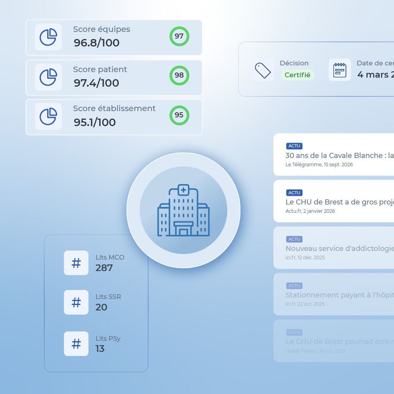Viewport: 394px width, 394px height.
Task: Select the calendar notepad icon for certification date
Action: pyautogui.click(x=340, y=70)
